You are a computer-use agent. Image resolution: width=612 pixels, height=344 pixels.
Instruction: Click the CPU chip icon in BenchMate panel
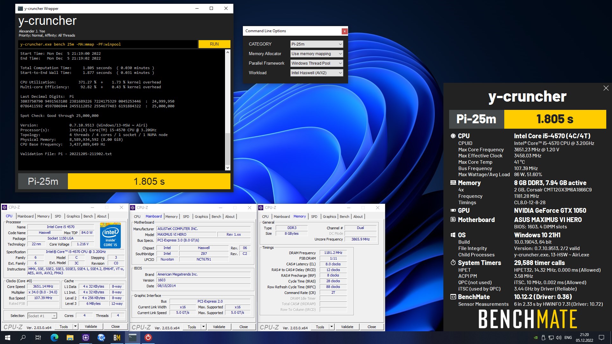click(x=453, y=136)
